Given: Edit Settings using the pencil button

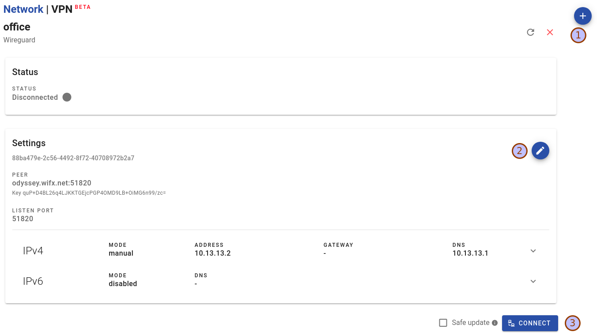Looking at the screenshot, I should tap(540, 151).
